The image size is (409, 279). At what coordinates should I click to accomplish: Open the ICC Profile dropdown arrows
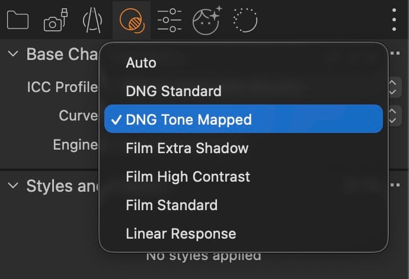393,87
